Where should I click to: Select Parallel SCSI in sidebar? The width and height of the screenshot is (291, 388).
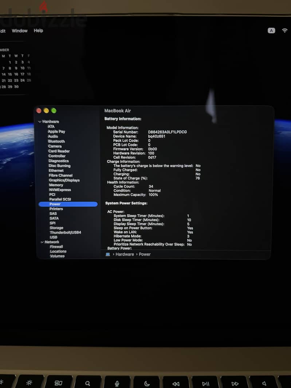pos(60,199)
